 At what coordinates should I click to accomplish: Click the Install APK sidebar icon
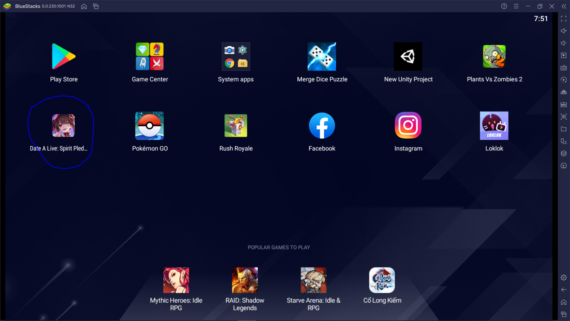564,104
